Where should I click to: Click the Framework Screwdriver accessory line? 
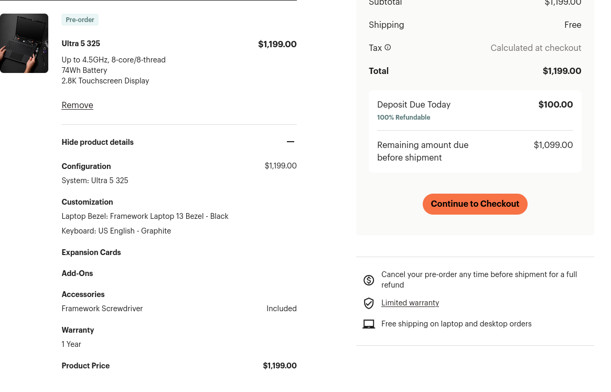click(102, 309)
